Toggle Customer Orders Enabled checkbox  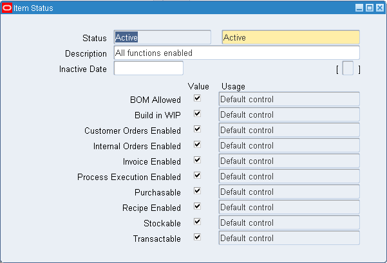(x=198, y=130)
